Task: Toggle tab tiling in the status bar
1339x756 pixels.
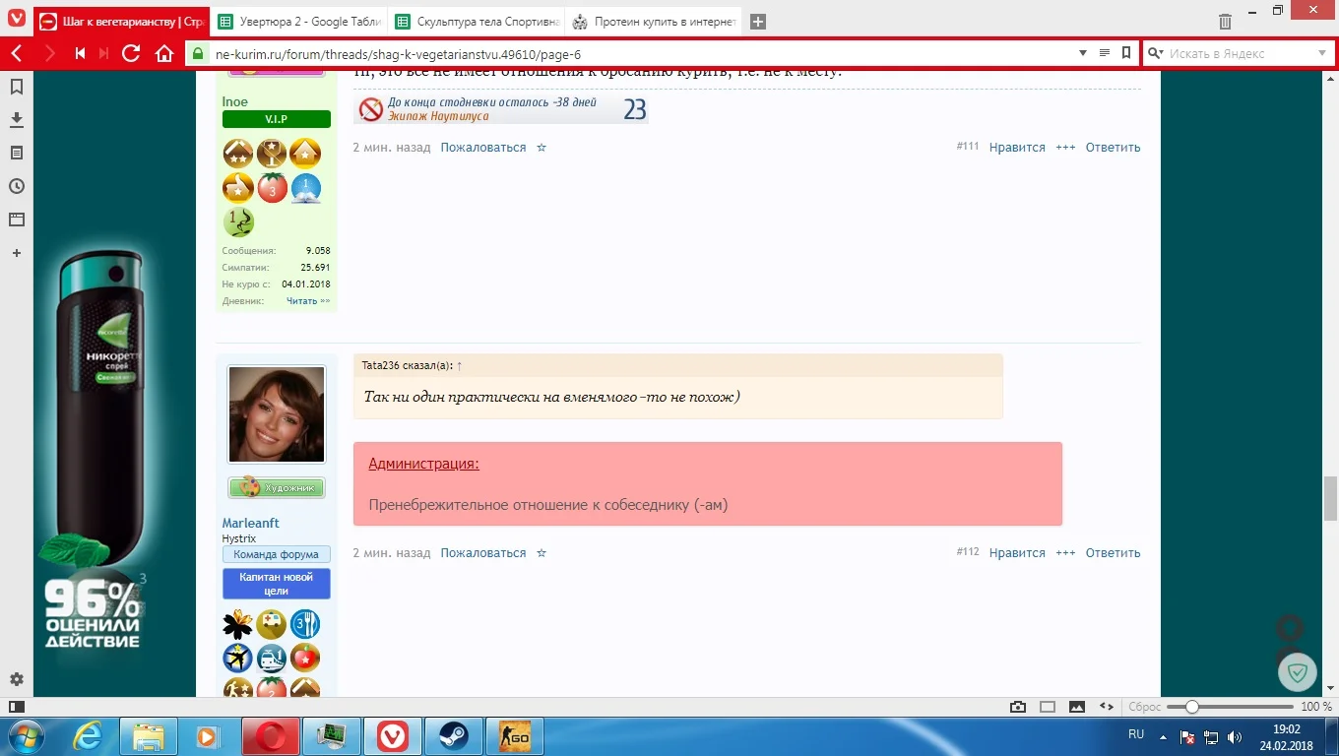Action: (1048, 706)
